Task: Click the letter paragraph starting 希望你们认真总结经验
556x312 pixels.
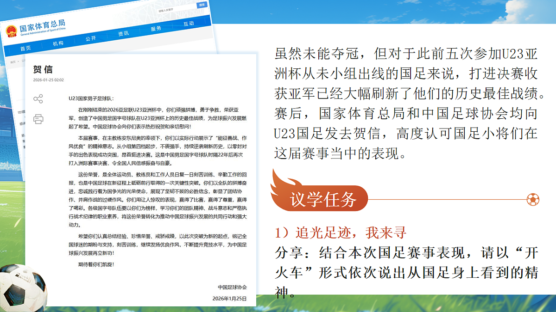Action: (x=158, y=245)
